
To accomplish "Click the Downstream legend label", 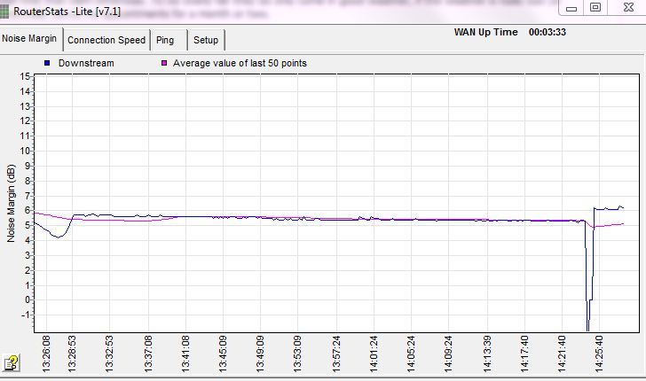I will click(x=86, y=64).
